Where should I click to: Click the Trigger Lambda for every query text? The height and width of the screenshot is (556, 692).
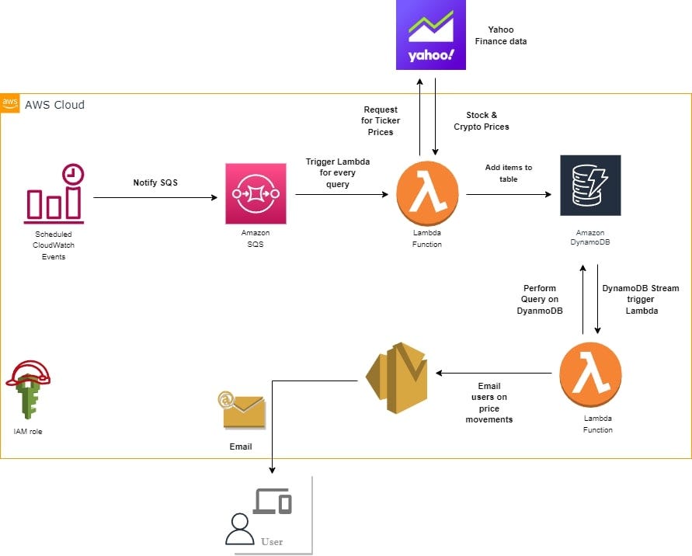[338, 173]
